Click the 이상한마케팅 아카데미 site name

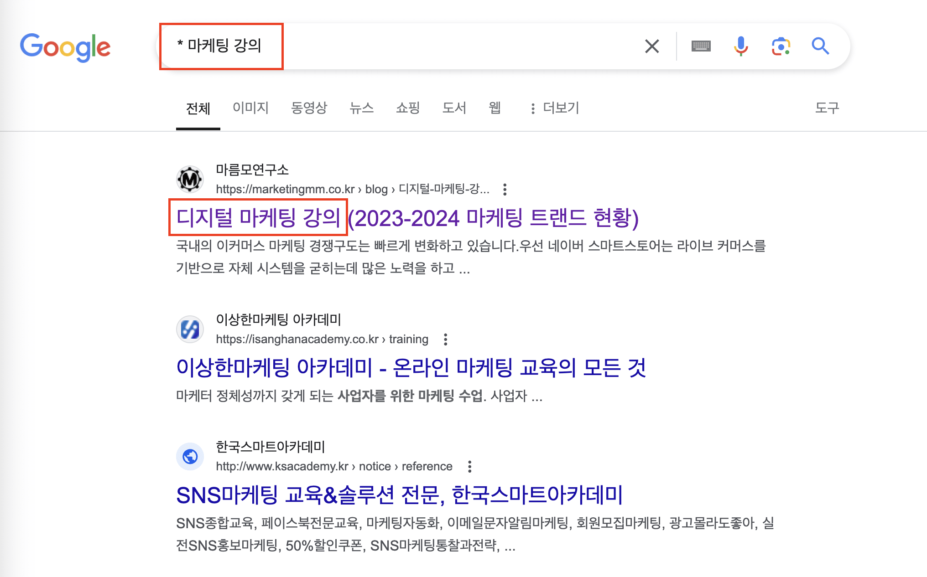(x=279, y=320)
